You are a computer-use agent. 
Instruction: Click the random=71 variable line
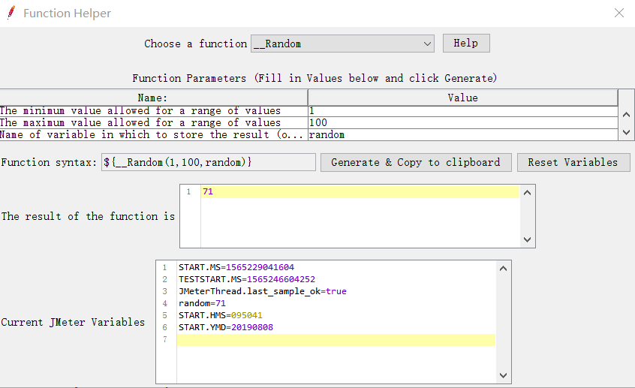[202, 303]
